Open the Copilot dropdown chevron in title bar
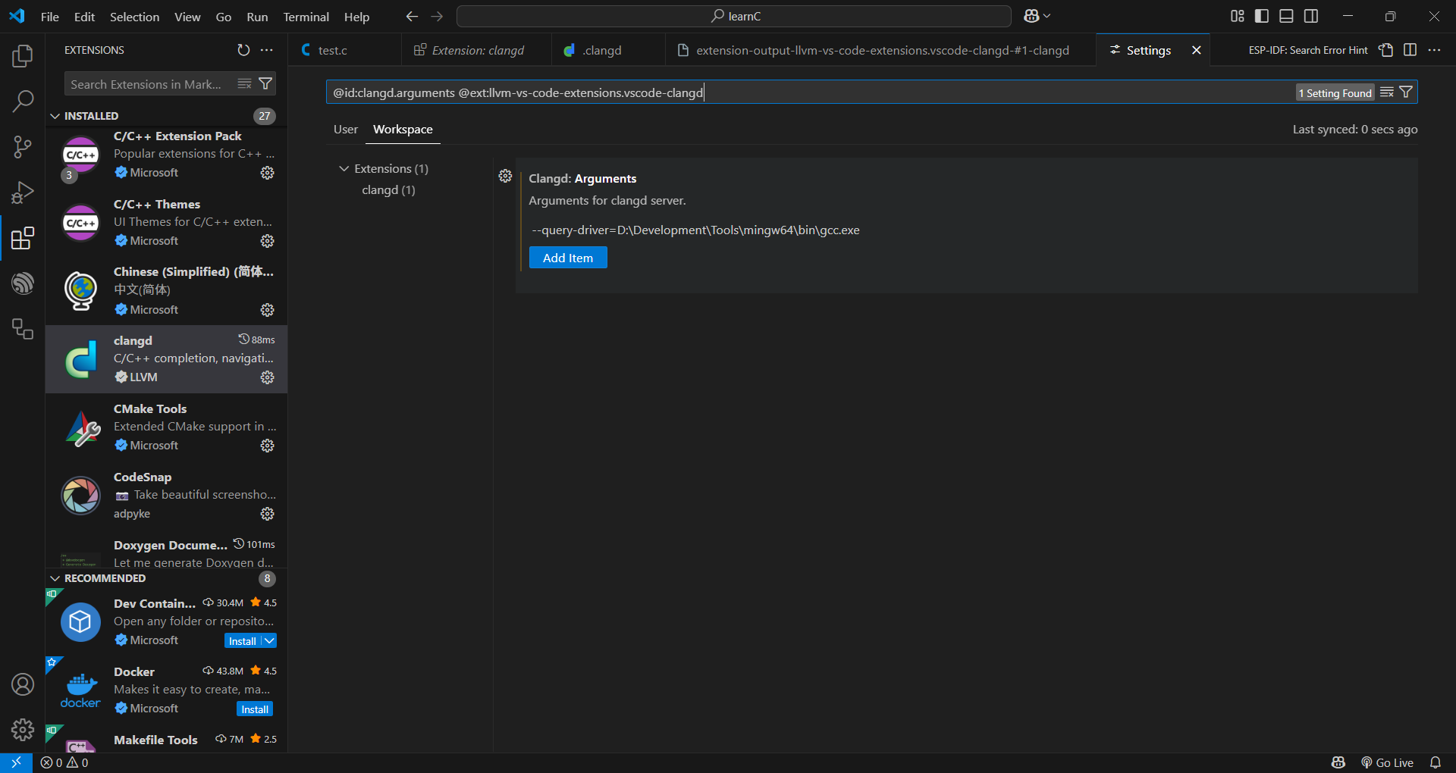This screenshot has height=773, width=1456. (1047, 16)
